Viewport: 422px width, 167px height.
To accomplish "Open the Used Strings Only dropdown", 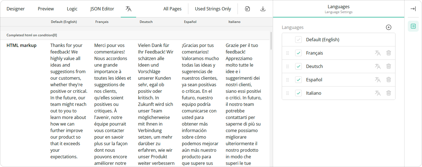I will 213,8.
